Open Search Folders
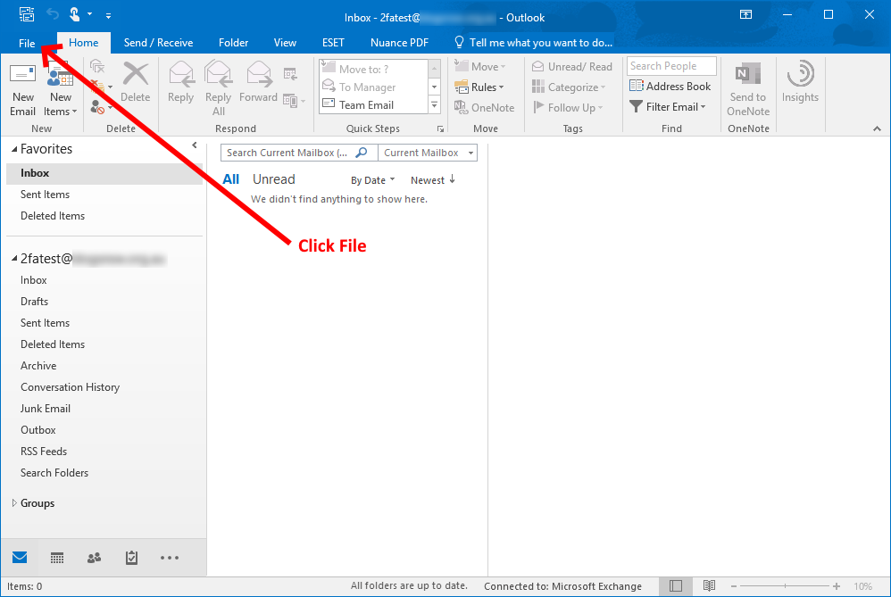The width and height of the screenshot is (891, 597). click(54, 473)
